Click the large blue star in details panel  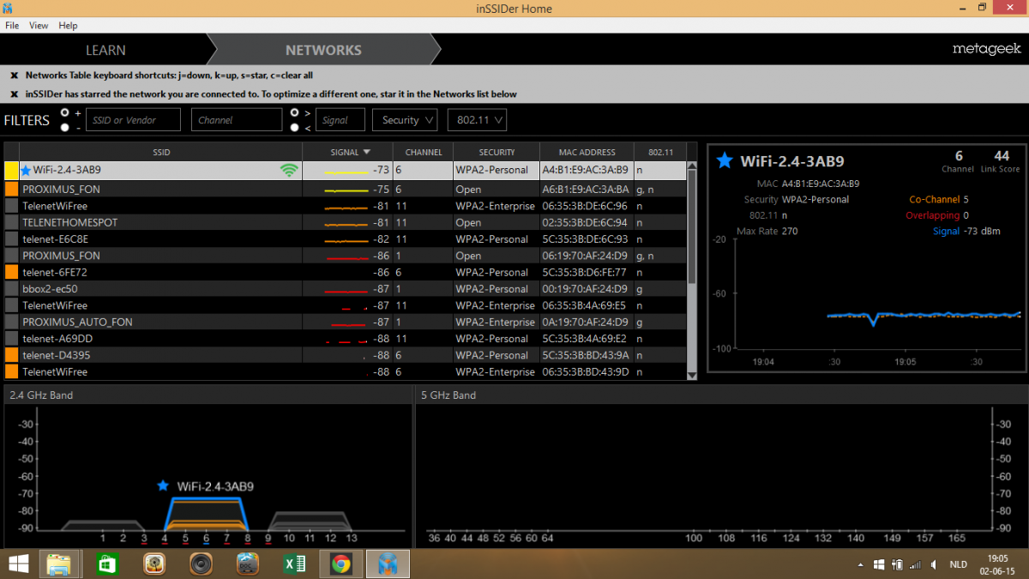click(725, 160)
